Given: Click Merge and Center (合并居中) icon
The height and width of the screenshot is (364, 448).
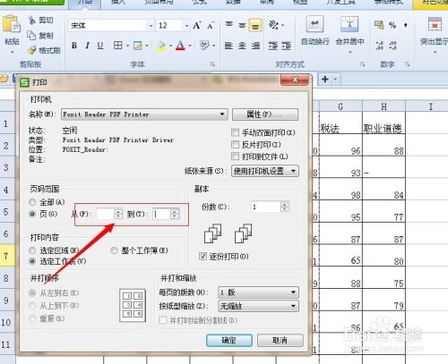Looking at the screenshot, I should click(349, 24).
